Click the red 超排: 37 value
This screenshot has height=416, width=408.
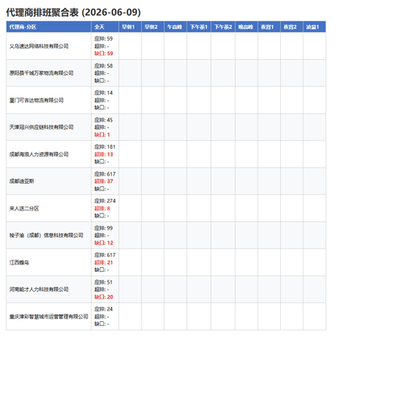(104, 181)
